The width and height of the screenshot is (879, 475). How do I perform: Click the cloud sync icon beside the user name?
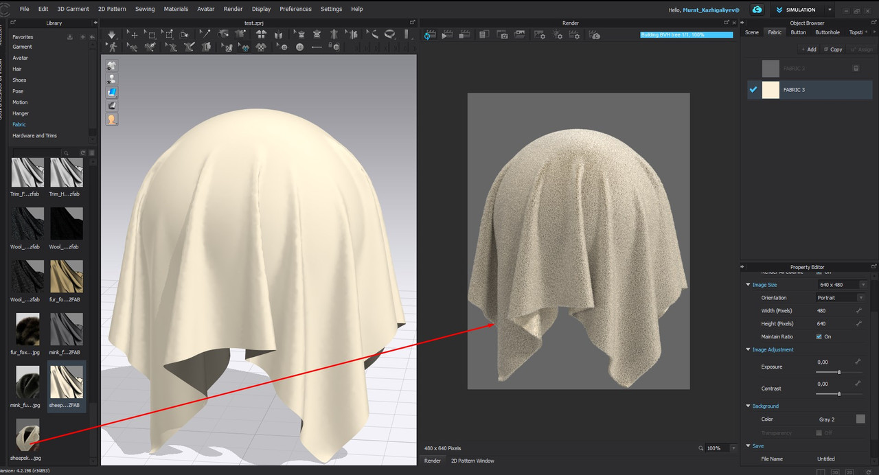(x=757, y=10)
